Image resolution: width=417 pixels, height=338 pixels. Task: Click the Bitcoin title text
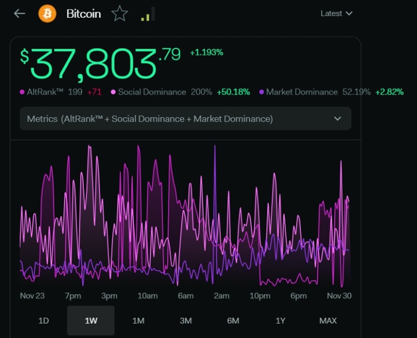[x=83, y=14]
